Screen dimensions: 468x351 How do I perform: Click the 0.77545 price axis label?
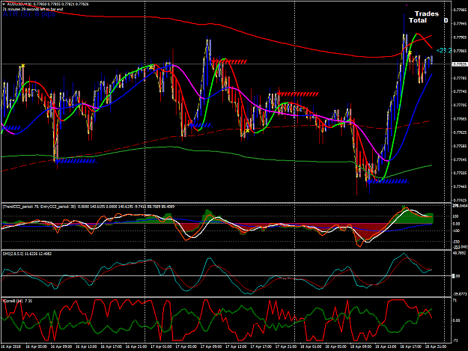point(460,159)
